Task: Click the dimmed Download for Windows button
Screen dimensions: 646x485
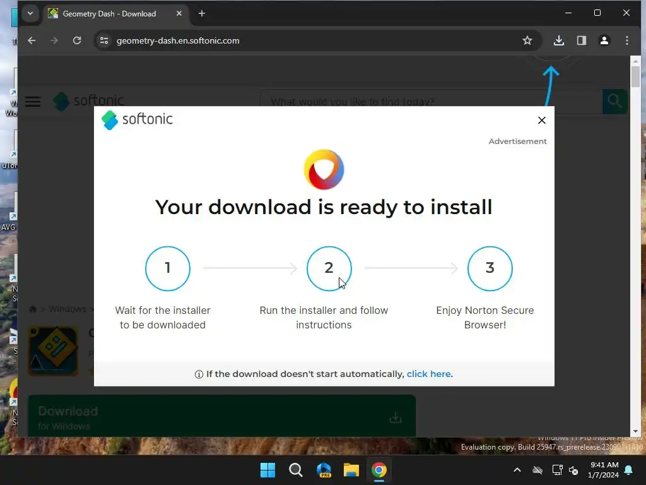Action: (x=221, y=416)
